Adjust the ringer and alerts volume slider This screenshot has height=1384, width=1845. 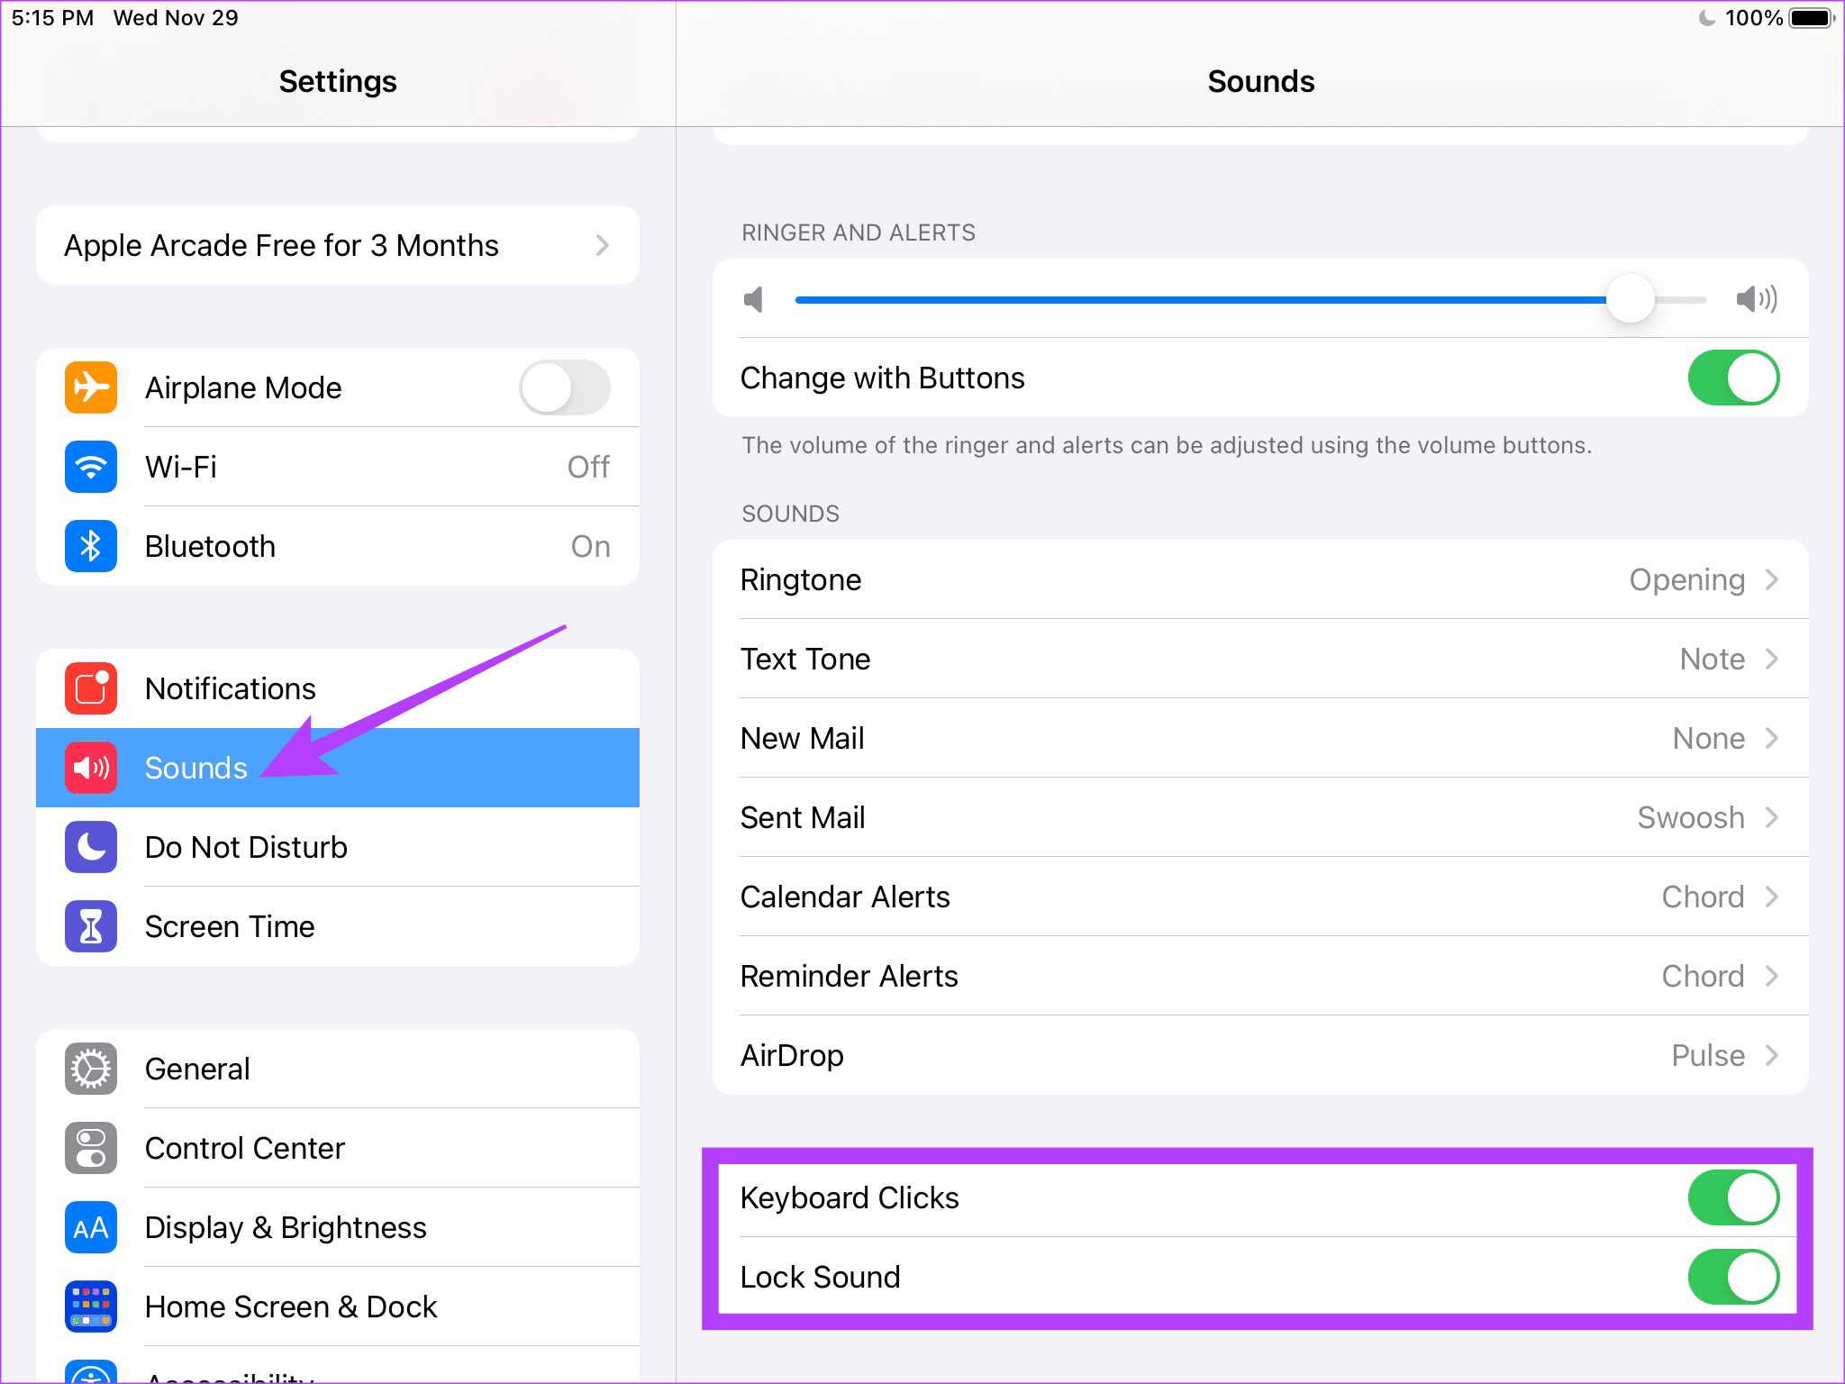pyautogui.click(x=1631, y=300)
